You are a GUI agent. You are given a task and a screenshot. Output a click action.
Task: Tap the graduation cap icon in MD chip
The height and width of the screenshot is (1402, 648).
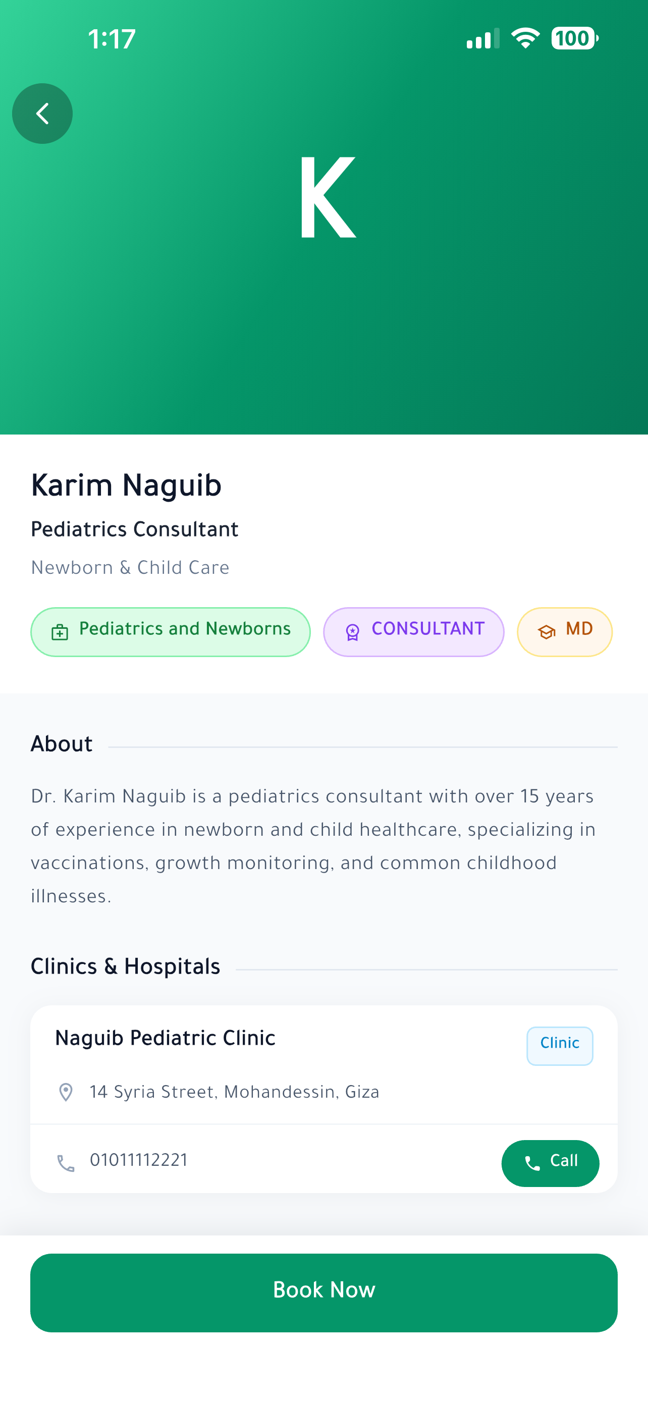coord(546,632)
